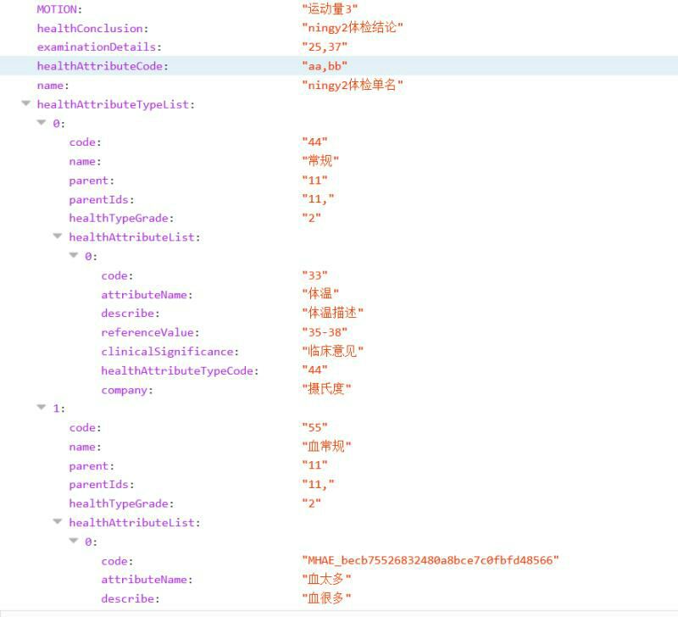Collapse item 1 under healthAttributeTypeList
678x617 pixels.
point(42,408)
